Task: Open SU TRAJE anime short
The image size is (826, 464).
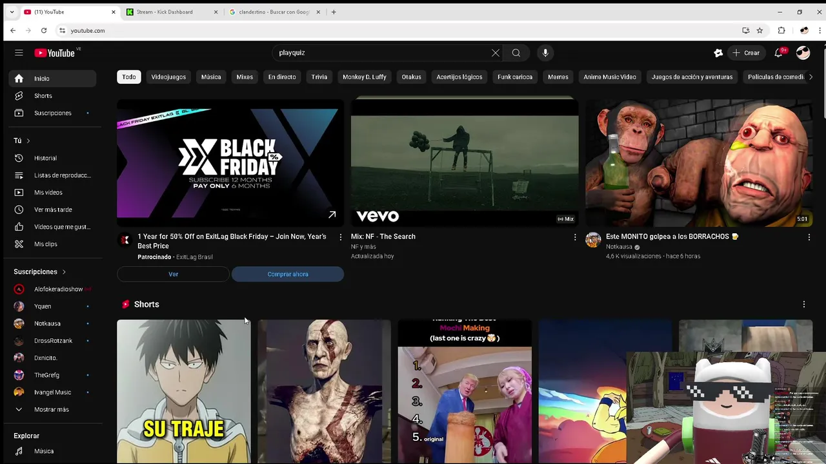Action: tap(184, 392)
